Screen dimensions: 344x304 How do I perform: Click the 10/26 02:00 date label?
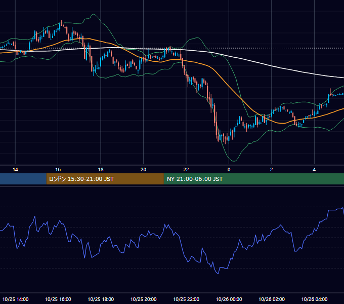(x=272, y=299)
